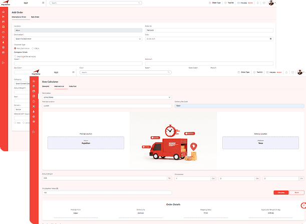Image resolution: width=306 pixels, height=224 pixels.
Task: Click the logout icon in the Rate Calculator sidebar
Action: pos(34,131)
